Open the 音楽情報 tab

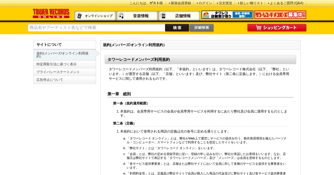[137, 16]
